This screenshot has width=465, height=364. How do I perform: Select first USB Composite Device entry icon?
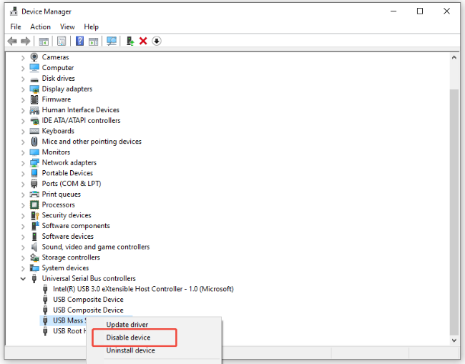coord(45,300)
